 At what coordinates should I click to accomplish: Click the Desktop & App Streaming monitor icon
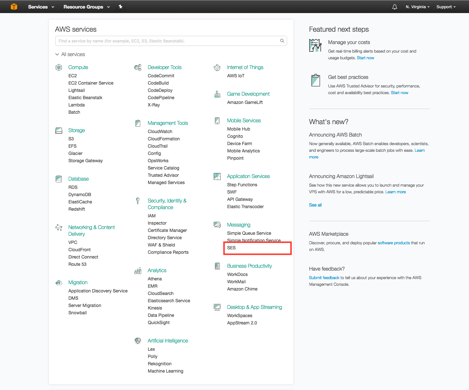coord(217,307)
